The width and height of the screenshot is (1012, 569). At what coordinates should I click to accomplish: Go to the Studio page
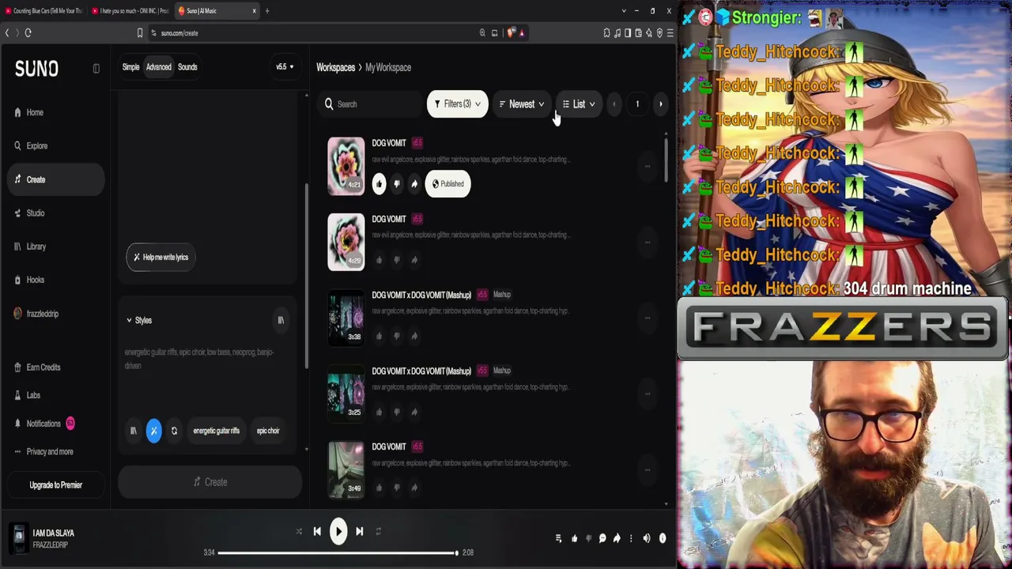tap(35, 213)
